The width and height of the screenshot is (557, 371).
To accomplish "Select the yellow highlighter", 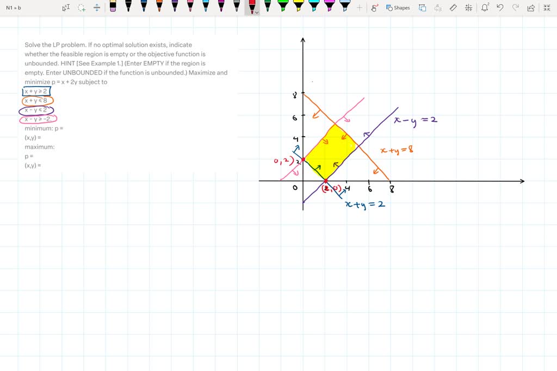I will (299, 6).
